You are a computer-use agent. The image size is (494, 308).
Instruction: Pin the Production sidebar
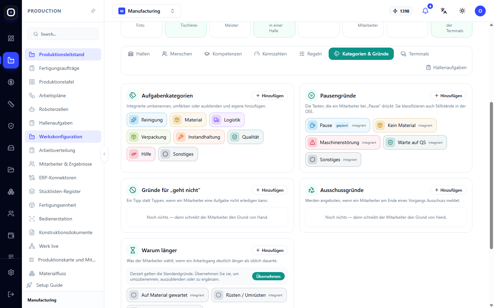(93, 11)
